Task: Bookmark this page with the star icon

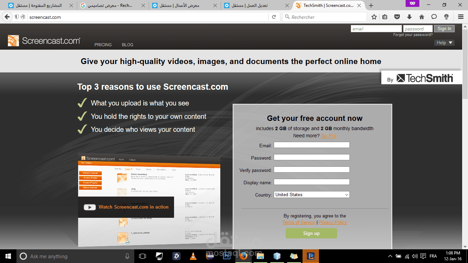Action: tap(374, 17)
